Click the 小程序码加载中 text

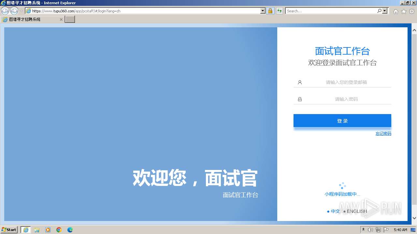[342, 194]
